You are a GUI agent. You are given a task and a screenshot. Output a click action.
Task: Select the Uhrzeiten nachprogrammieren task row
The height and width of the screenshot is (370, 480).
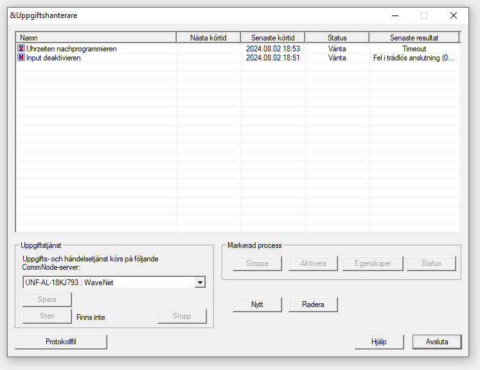(71, 49)
